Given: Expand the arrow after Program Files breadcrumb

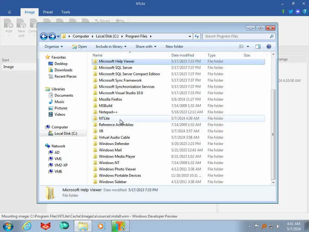Looking at the screenshot, I should 151,36.
